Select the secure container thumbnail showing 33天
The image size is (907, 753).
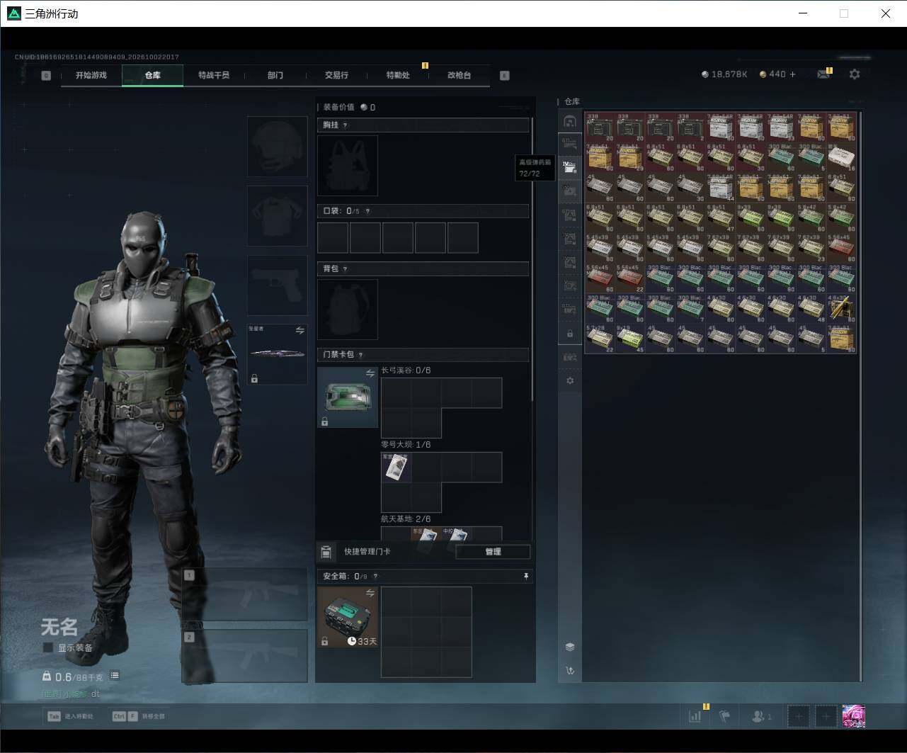(348, 617)
